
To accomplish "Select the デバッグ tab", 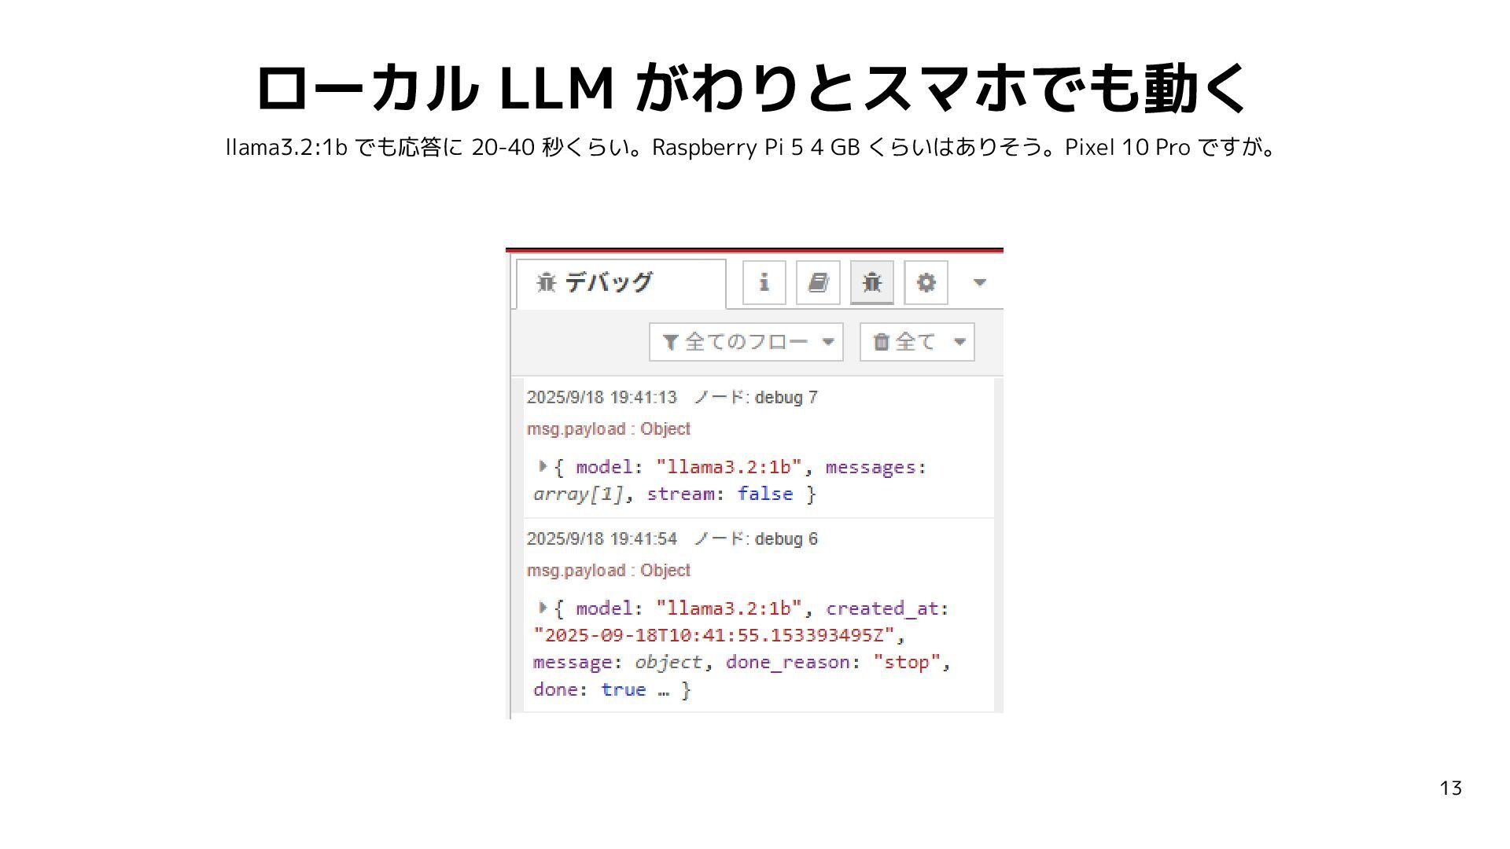I will click(621, 283).
